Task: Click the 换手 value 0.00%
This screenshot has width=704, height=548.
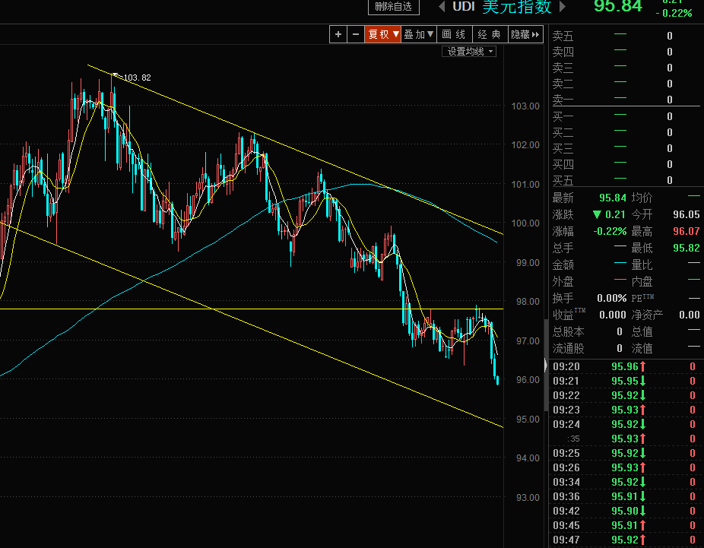Action: tap(611, 299)
